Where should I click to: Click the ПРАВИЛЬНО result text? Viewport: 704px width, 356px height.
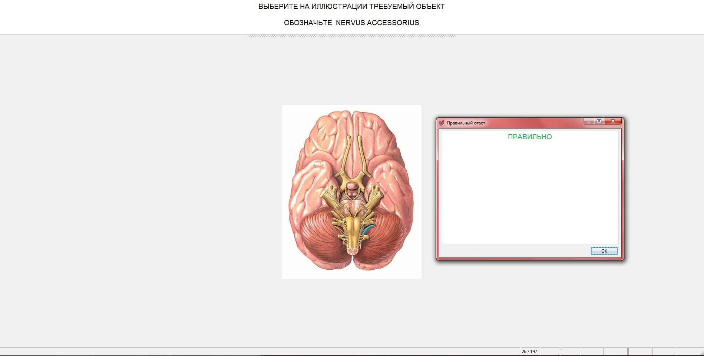click(x=530, y=137)
